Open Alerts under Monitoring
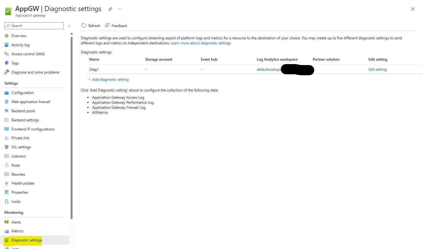This screenshot has height=249, width=423. coord(16,222)
